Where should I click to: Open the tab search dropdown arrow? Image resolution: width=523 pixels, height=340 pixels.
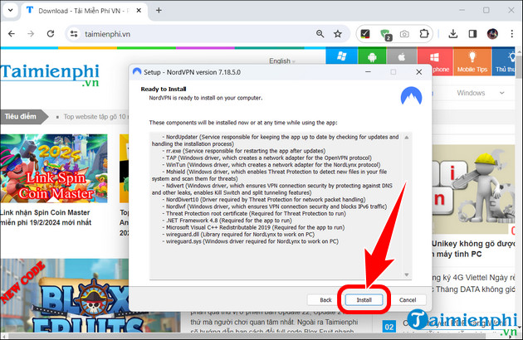click(10, 10)
